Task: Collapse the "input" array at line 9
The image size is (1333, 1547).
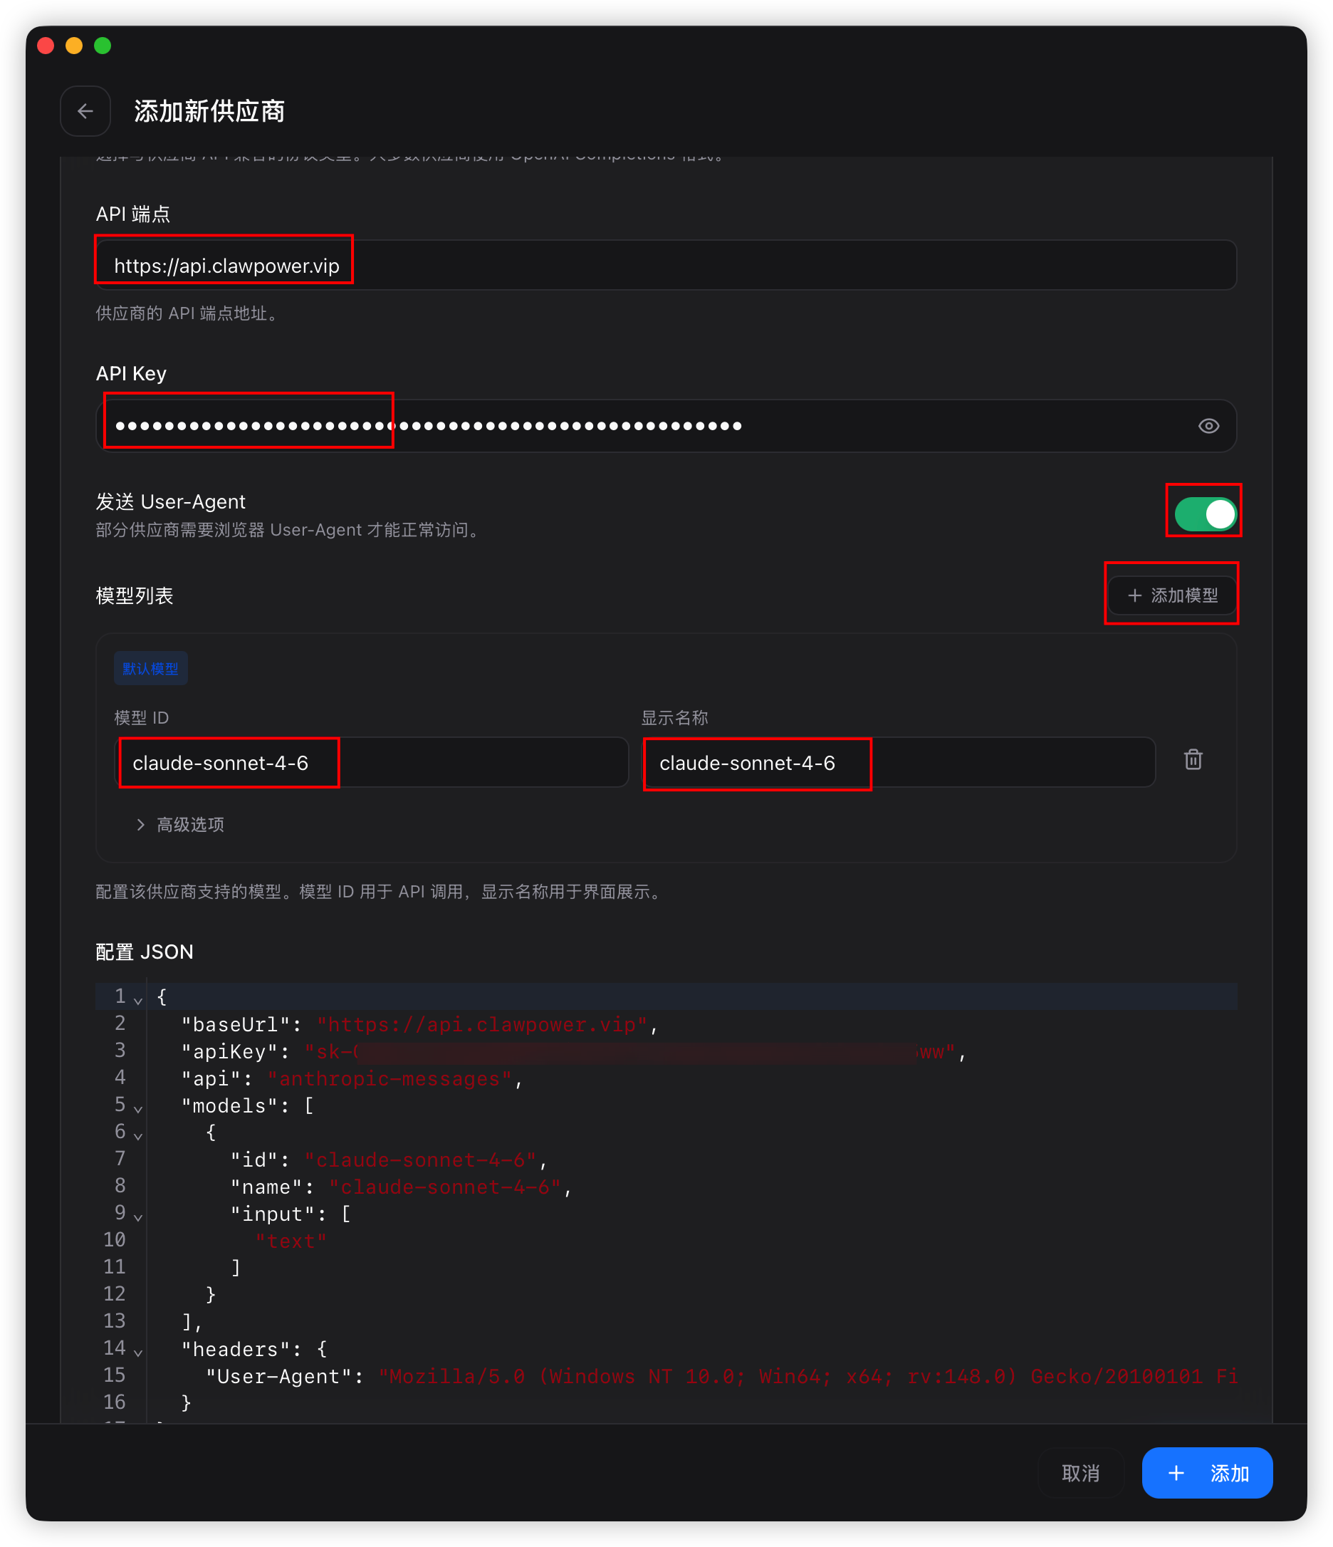Action: 138,1217
